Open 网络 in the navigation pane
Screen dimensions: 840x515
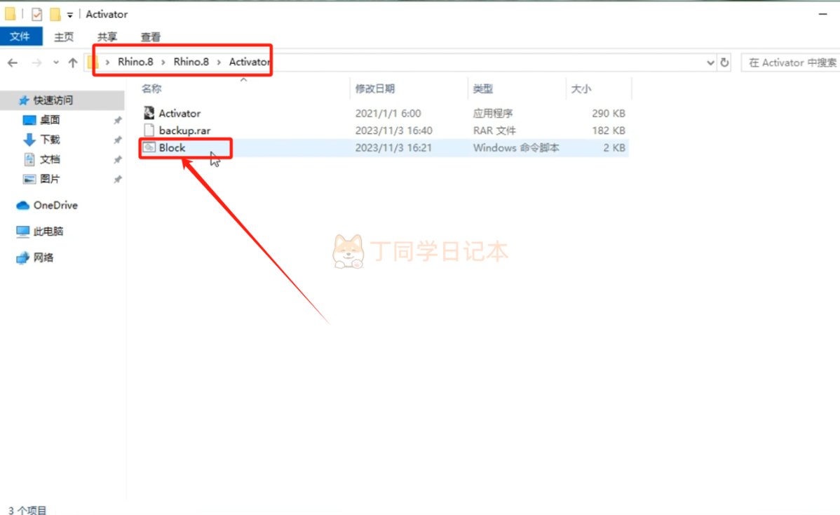coord(43,257)
